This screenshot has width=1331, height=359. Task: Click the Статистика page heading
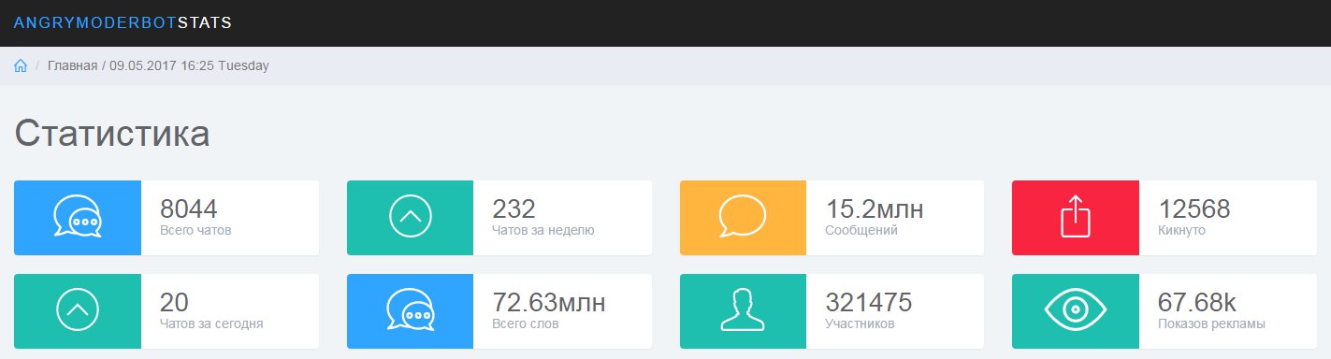coord(112,134)
